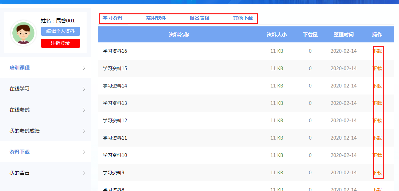Open 资料下载 sidebar item

20,152
